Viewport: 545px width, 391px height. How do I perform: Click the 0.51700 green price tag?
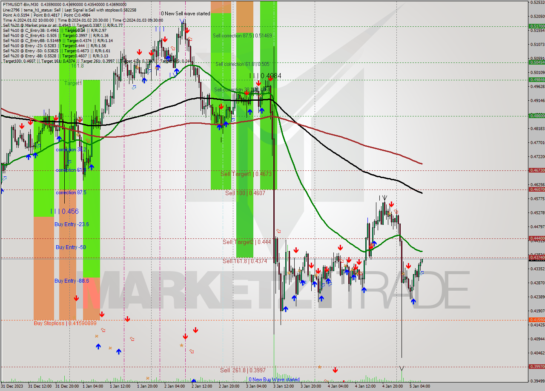pos(537,26)
